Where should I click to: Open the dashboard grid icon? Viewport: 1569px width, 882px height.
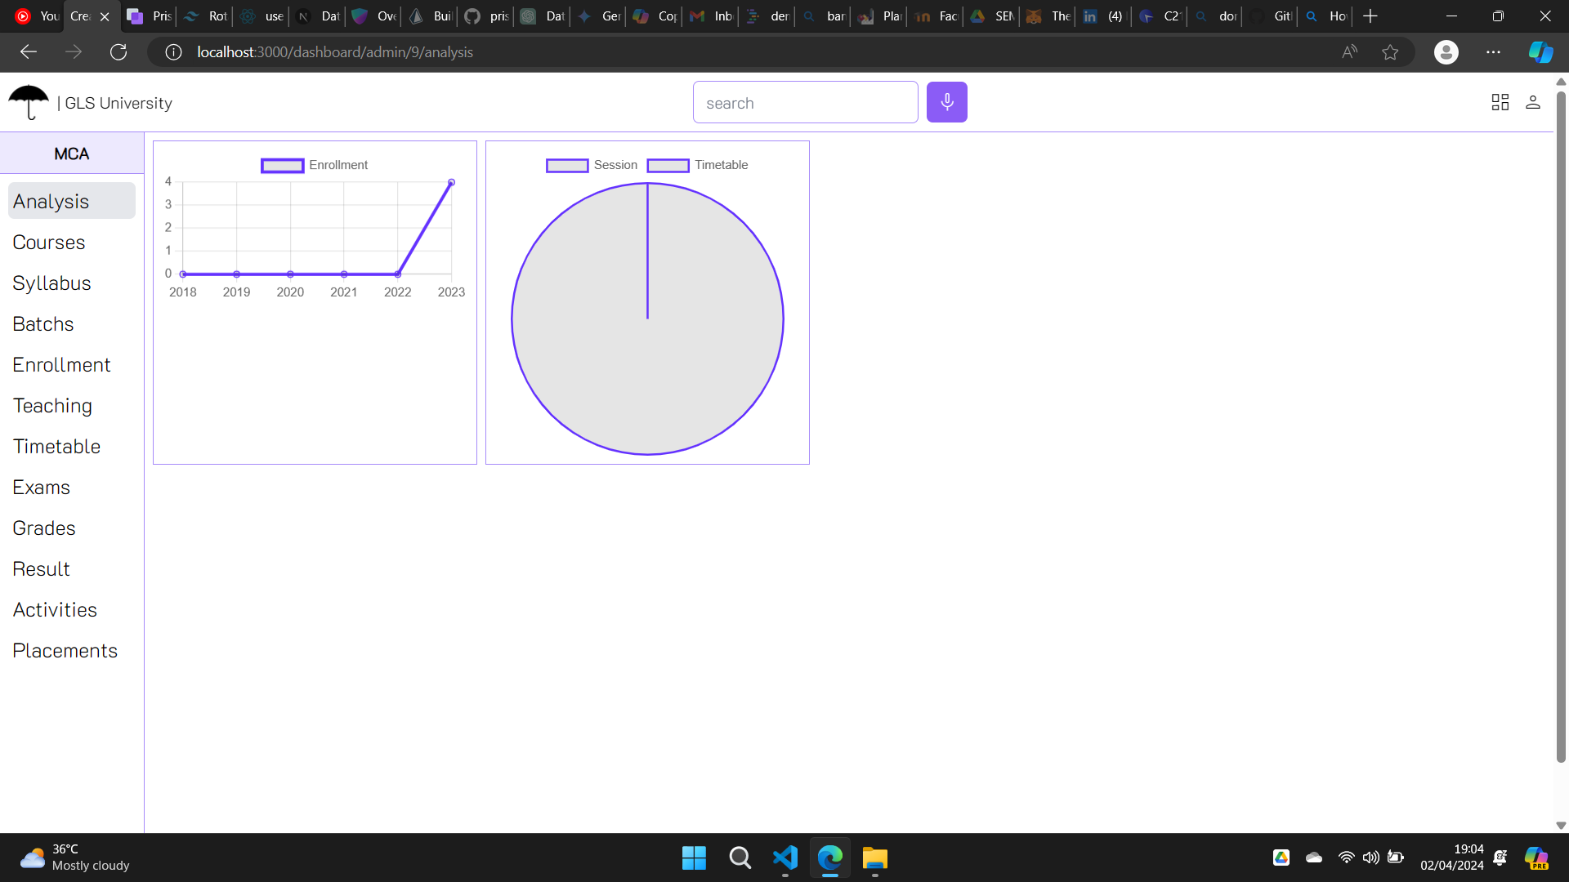(1500, 102)
